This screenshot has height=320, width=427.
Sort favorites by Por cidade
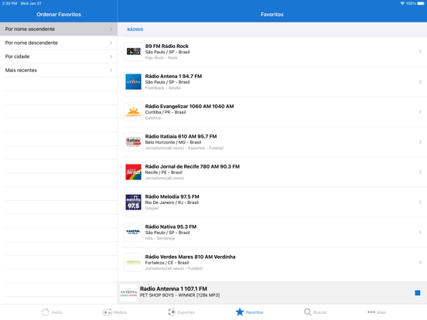click(x=59, y=56)
